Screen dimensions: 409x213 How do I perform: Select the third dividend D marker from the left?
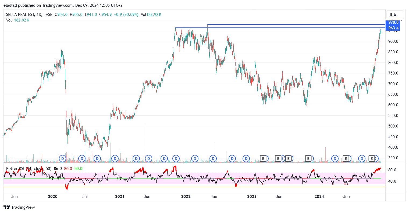click(x=97, y=158)
